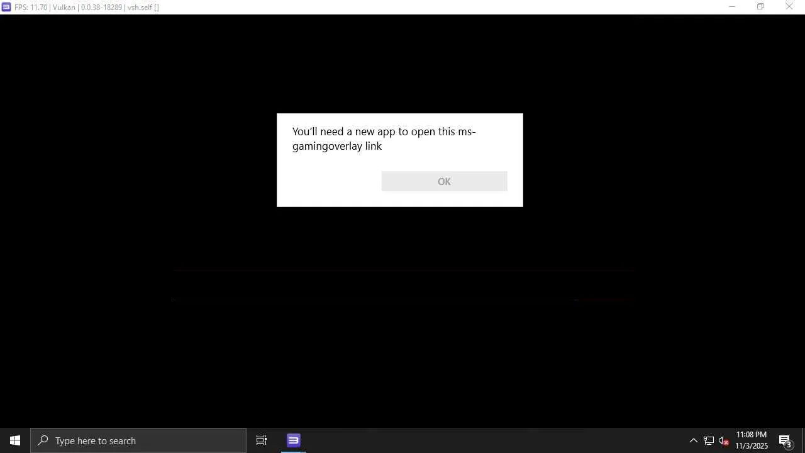Click the RPCS3 title bar app icon
The height and width of the screenshot is (453, 805).
click(x=6, y=7)
